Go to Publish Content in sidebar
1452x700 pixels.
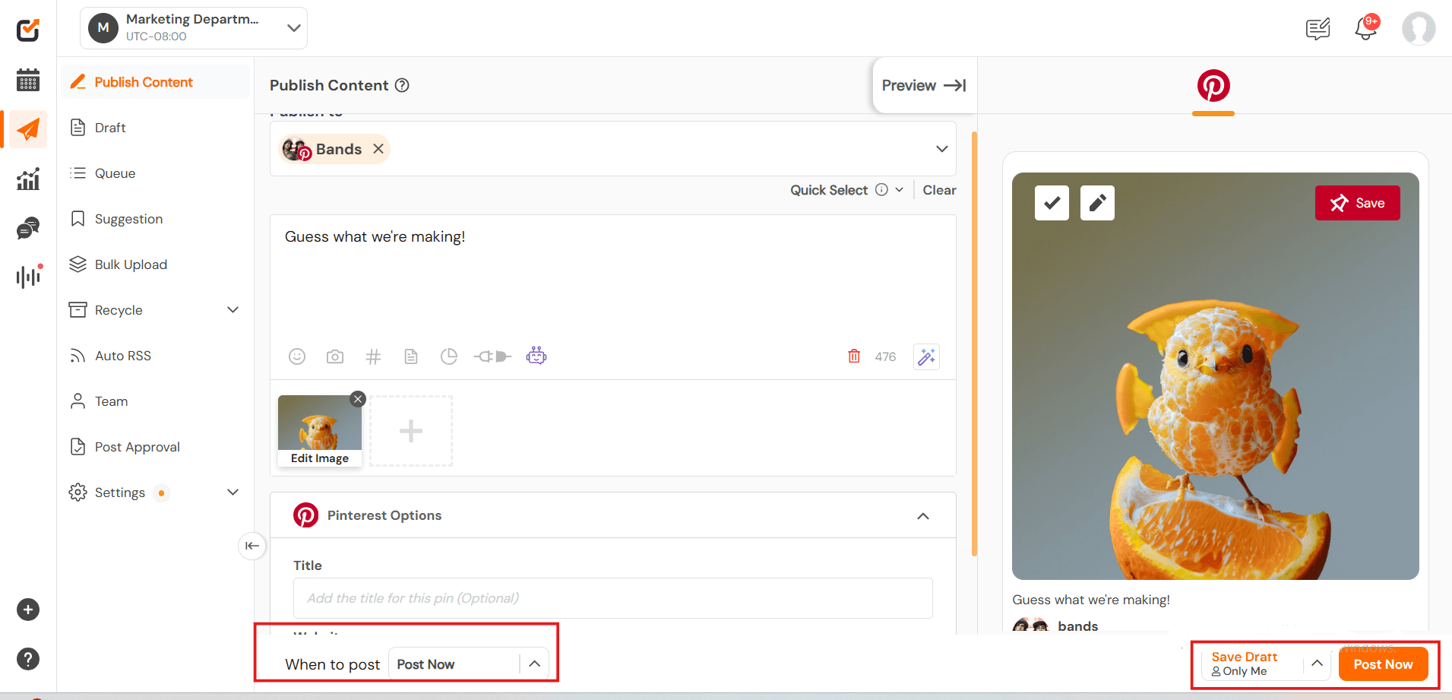[155, 82]
